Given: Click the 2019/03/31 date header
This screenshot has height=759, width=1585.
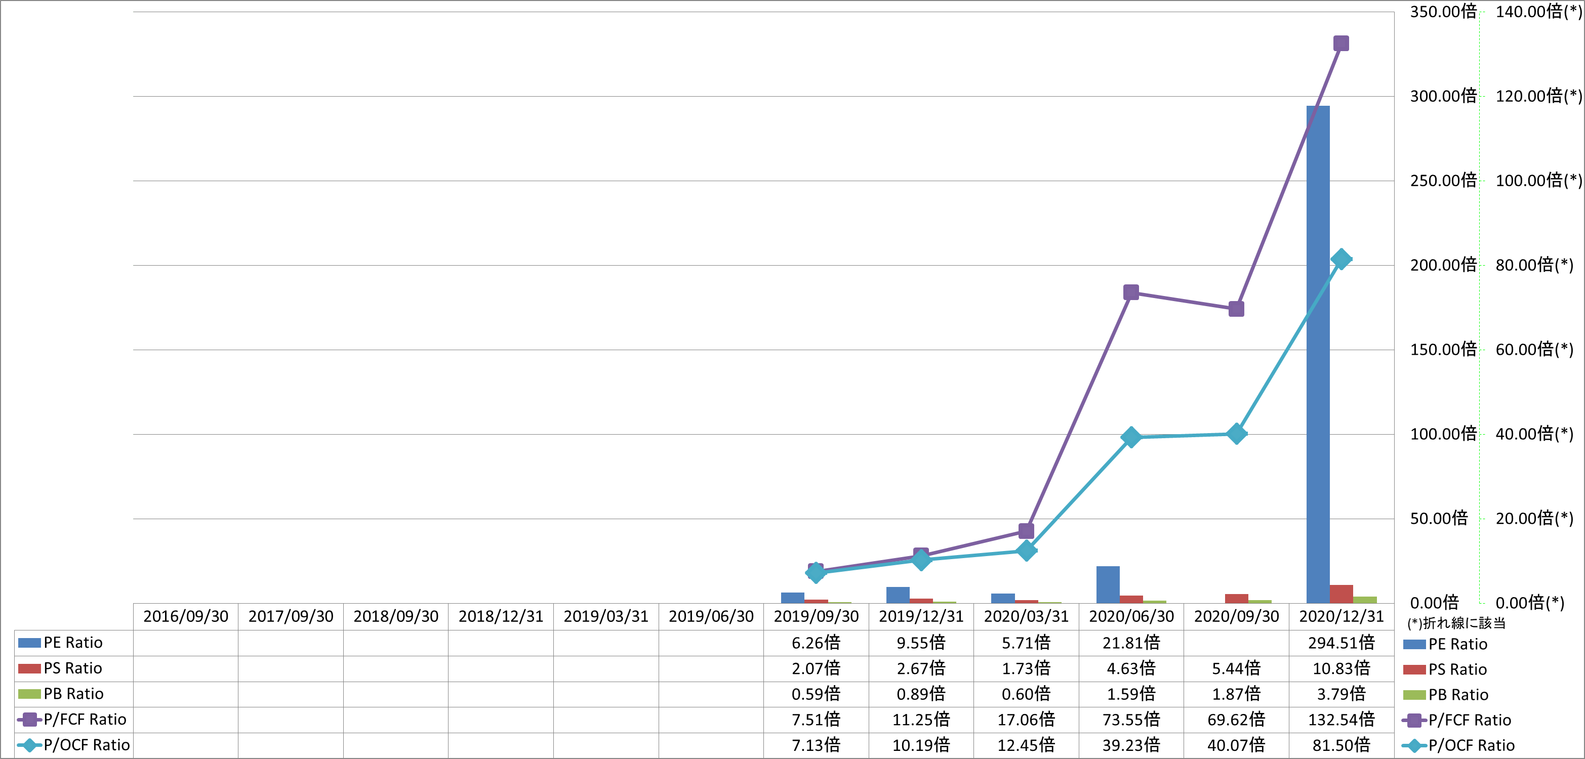Looking at the screenshot, I should (x=606, y=616).
